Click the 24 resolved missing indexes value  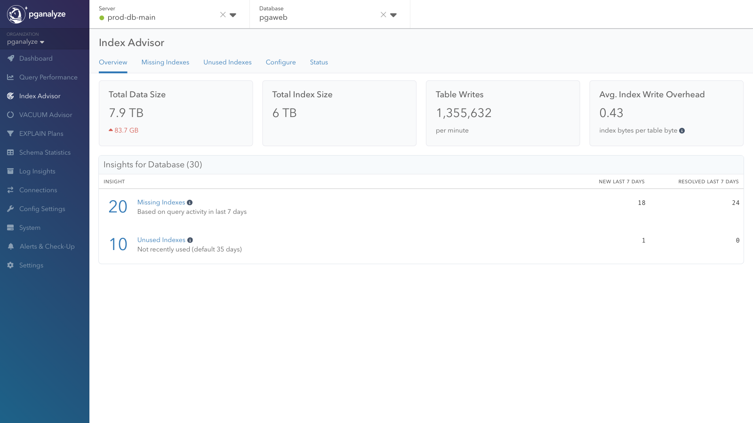736,203
